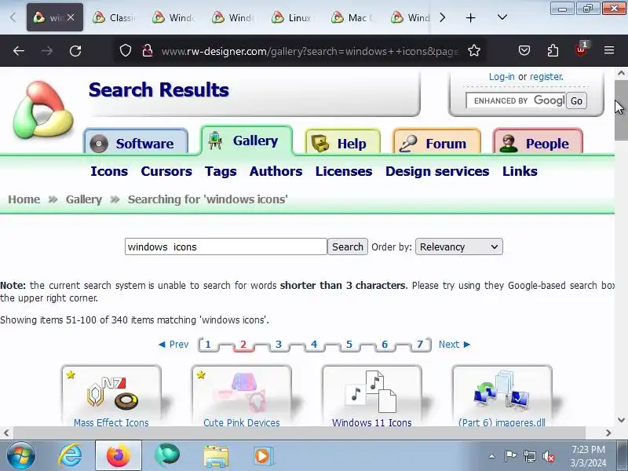Screen dimensions: 628x471
Task: Launch Internet Explorer from the taskbar
Action: 70,456
